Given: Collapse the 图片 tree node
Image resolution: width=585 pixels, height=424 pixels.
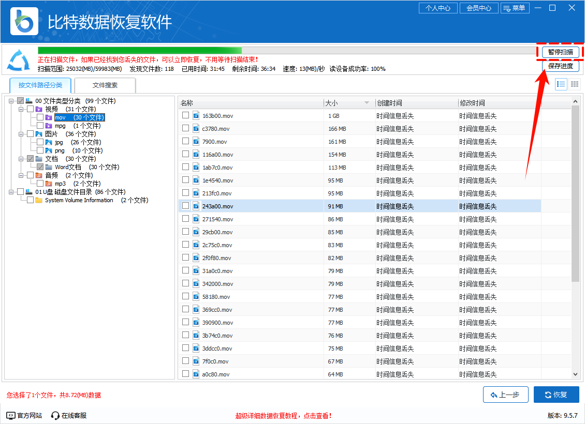Looking at the screenshot, I should pos(21,134).
